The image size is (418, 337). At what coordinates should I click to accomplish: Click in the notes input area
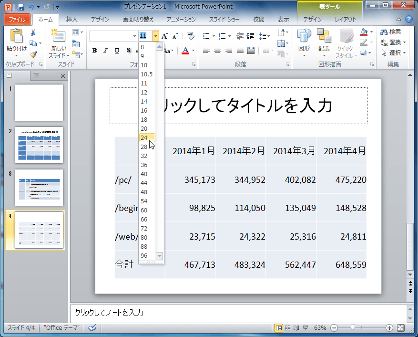click(238, 313)
